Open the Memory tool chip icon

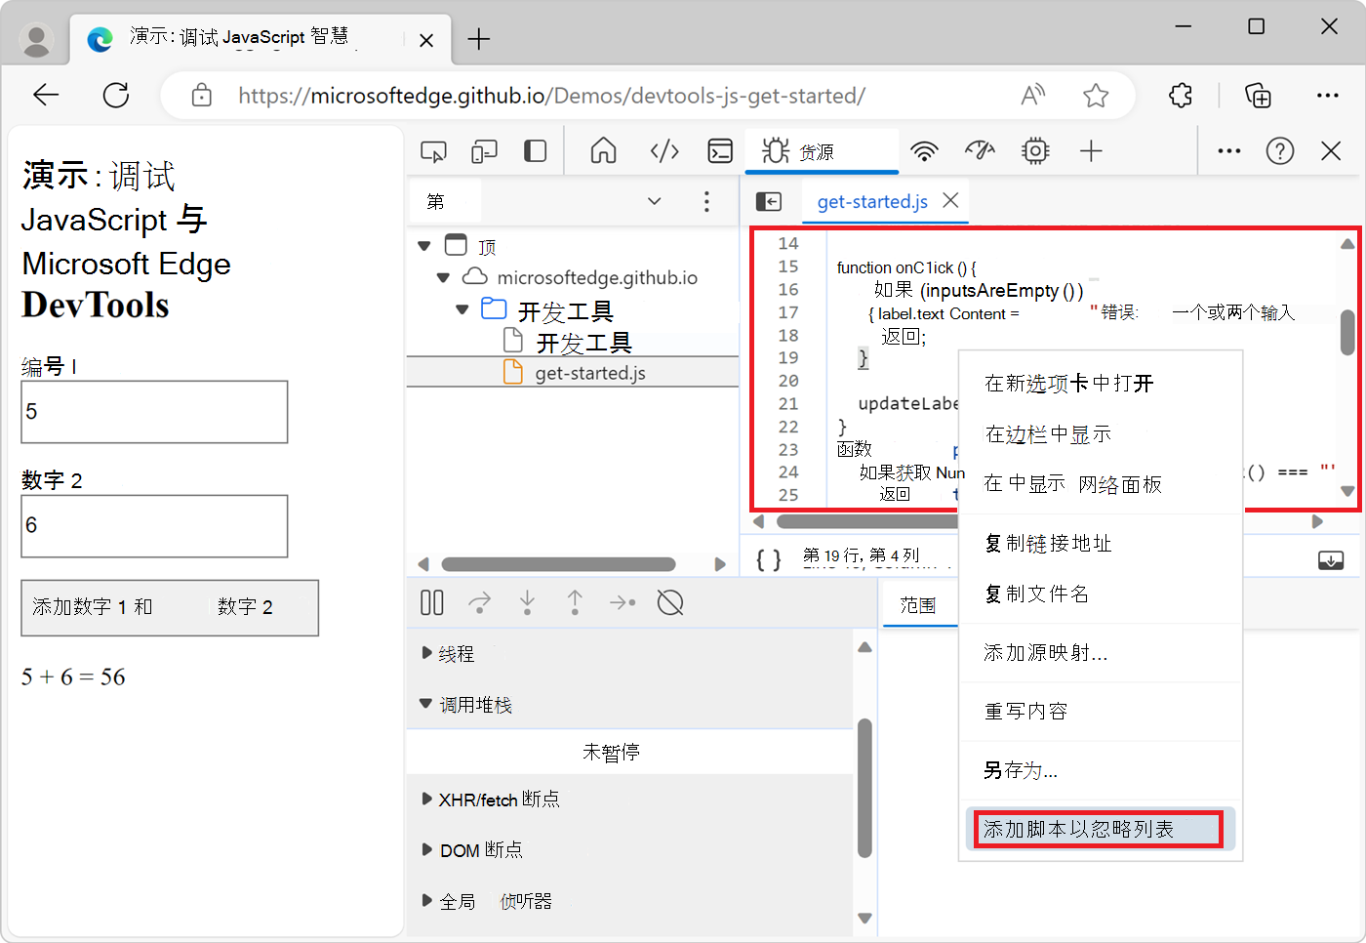[1035, 151]
